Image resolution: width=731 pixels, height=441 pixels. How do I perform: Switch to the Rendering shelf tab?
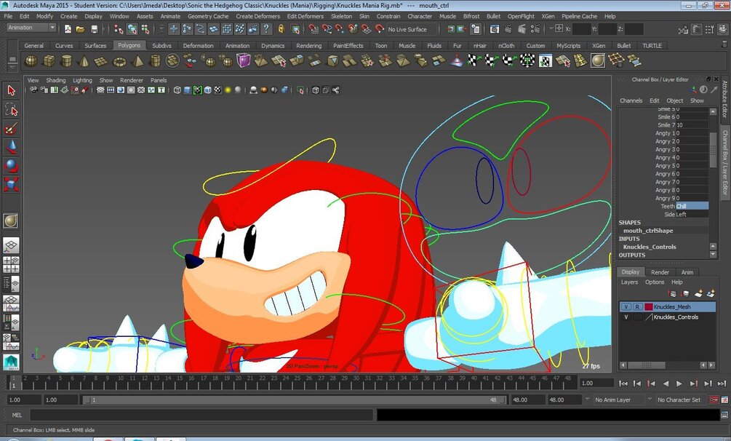coord(308,46)
